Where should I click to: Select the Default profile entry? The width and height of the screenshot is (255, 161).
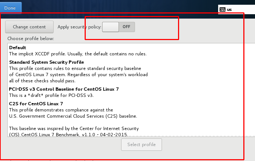(x=18, y=48)
